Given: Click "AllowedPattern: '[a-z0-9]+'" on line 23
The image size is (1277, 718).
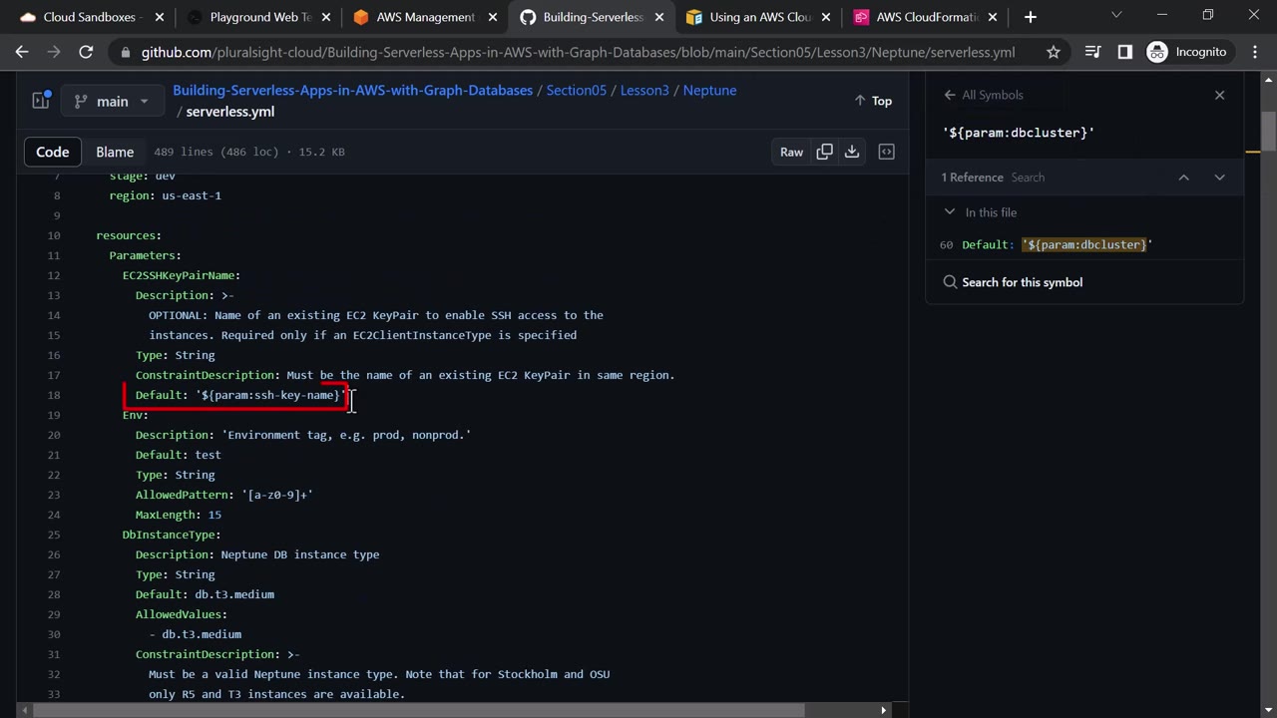Looking at the screenshot, I should click(x=224, y=495).
